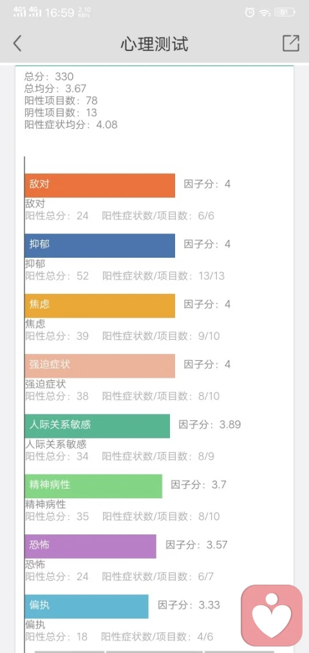Tap the 心理测试 page title
This screenshot has width=309, height=653.
click(154, 44)
